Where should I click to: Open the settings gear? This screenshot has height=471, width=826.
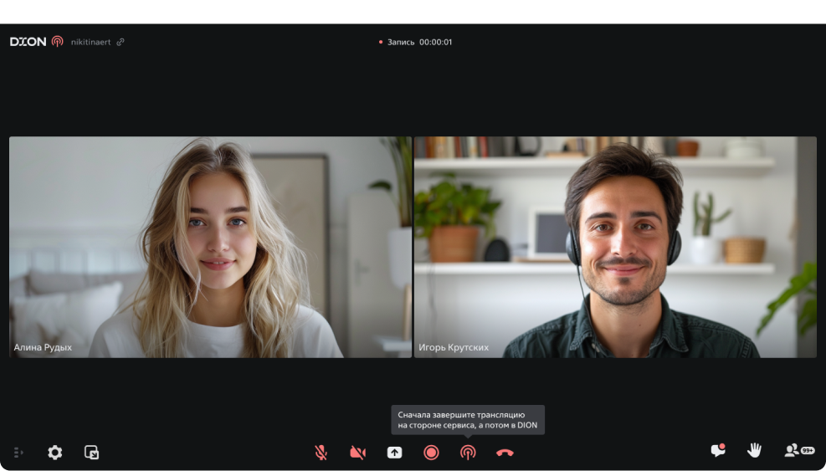[x=54, y=453]
